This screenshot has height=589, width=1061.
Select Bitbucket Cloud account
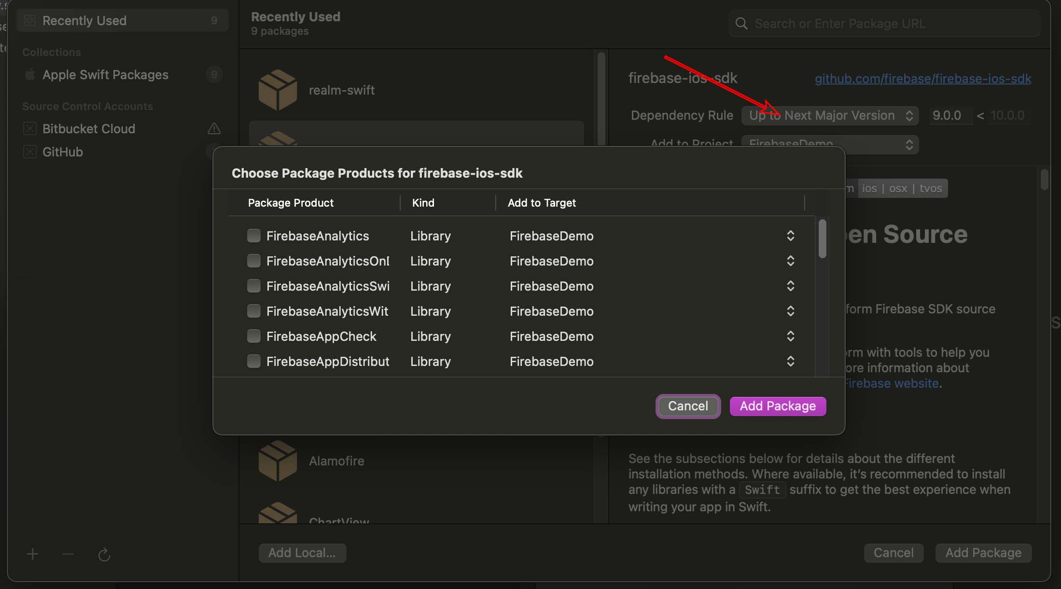click(123, 128)
